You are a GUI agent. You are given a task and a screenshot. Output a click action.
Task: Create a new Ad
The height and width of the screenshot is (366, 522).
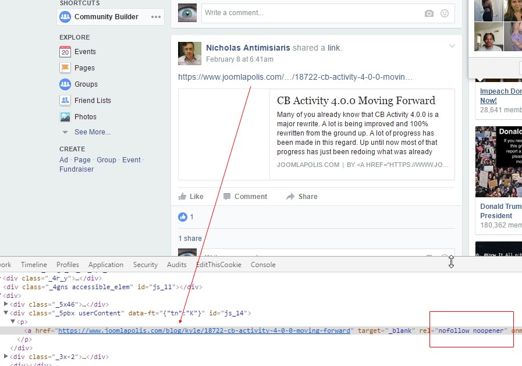pyautogui.click(x=63, y=160)
